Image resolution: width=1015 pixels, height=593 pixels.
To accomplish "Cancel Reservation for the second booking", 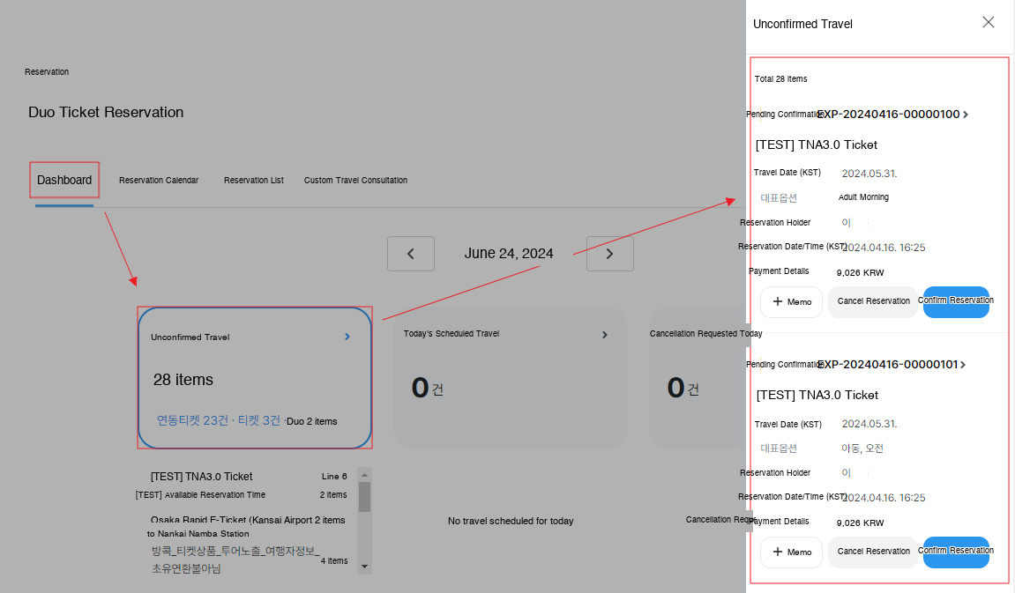I will pos(873,552).
